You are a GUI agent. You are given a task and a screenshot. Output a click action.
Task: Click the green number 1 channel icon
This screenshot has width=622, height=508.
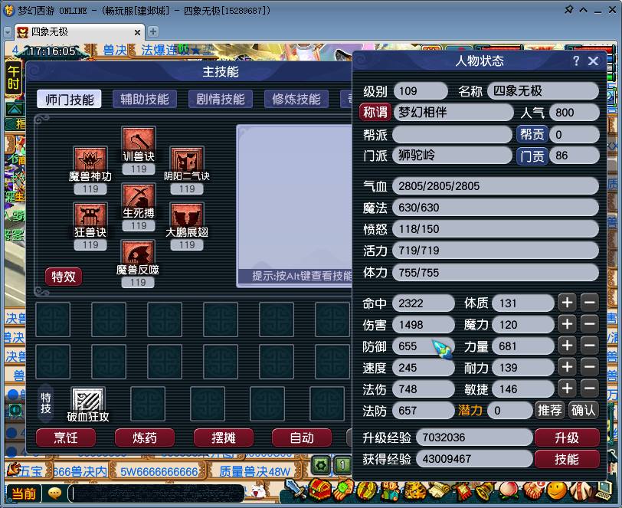click(342, 465)
